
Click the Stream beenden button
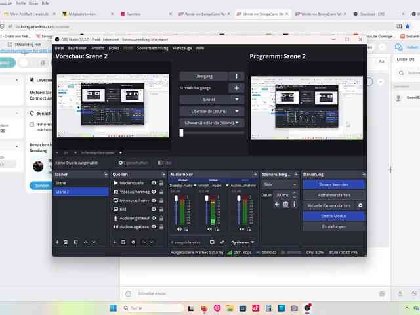334,184
